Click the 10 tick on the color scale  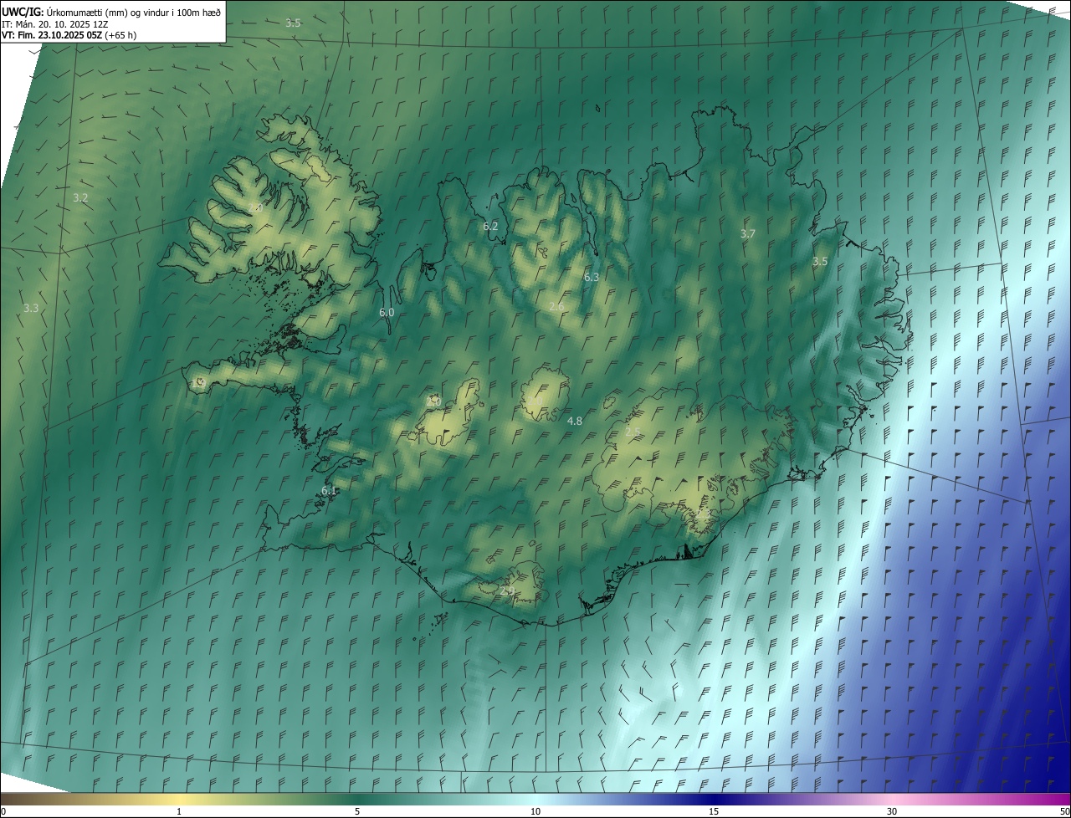pos(535,811)
